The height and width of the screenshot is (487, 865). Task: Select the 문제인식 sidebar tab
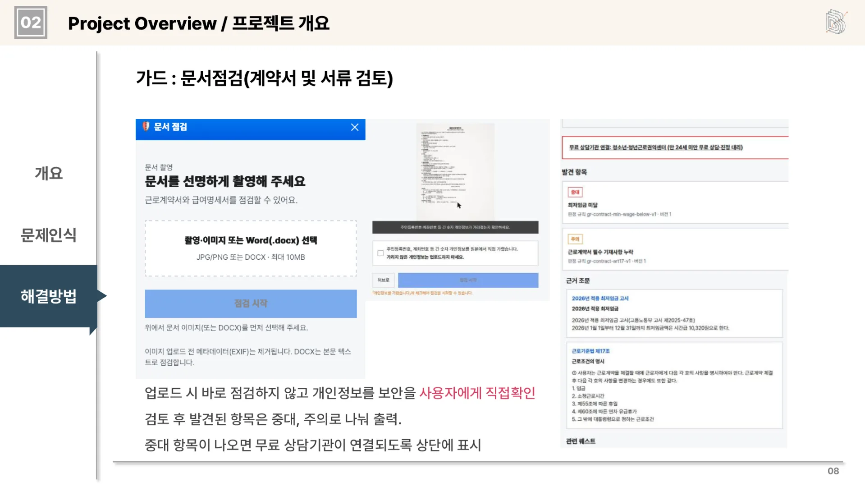coord(49,235)
